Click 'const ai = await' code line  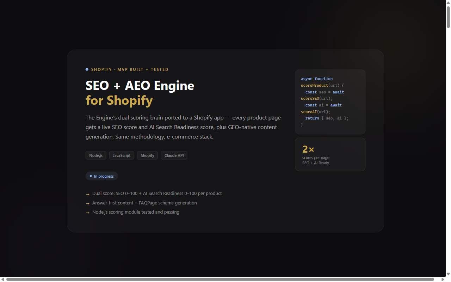pos(323,105)
